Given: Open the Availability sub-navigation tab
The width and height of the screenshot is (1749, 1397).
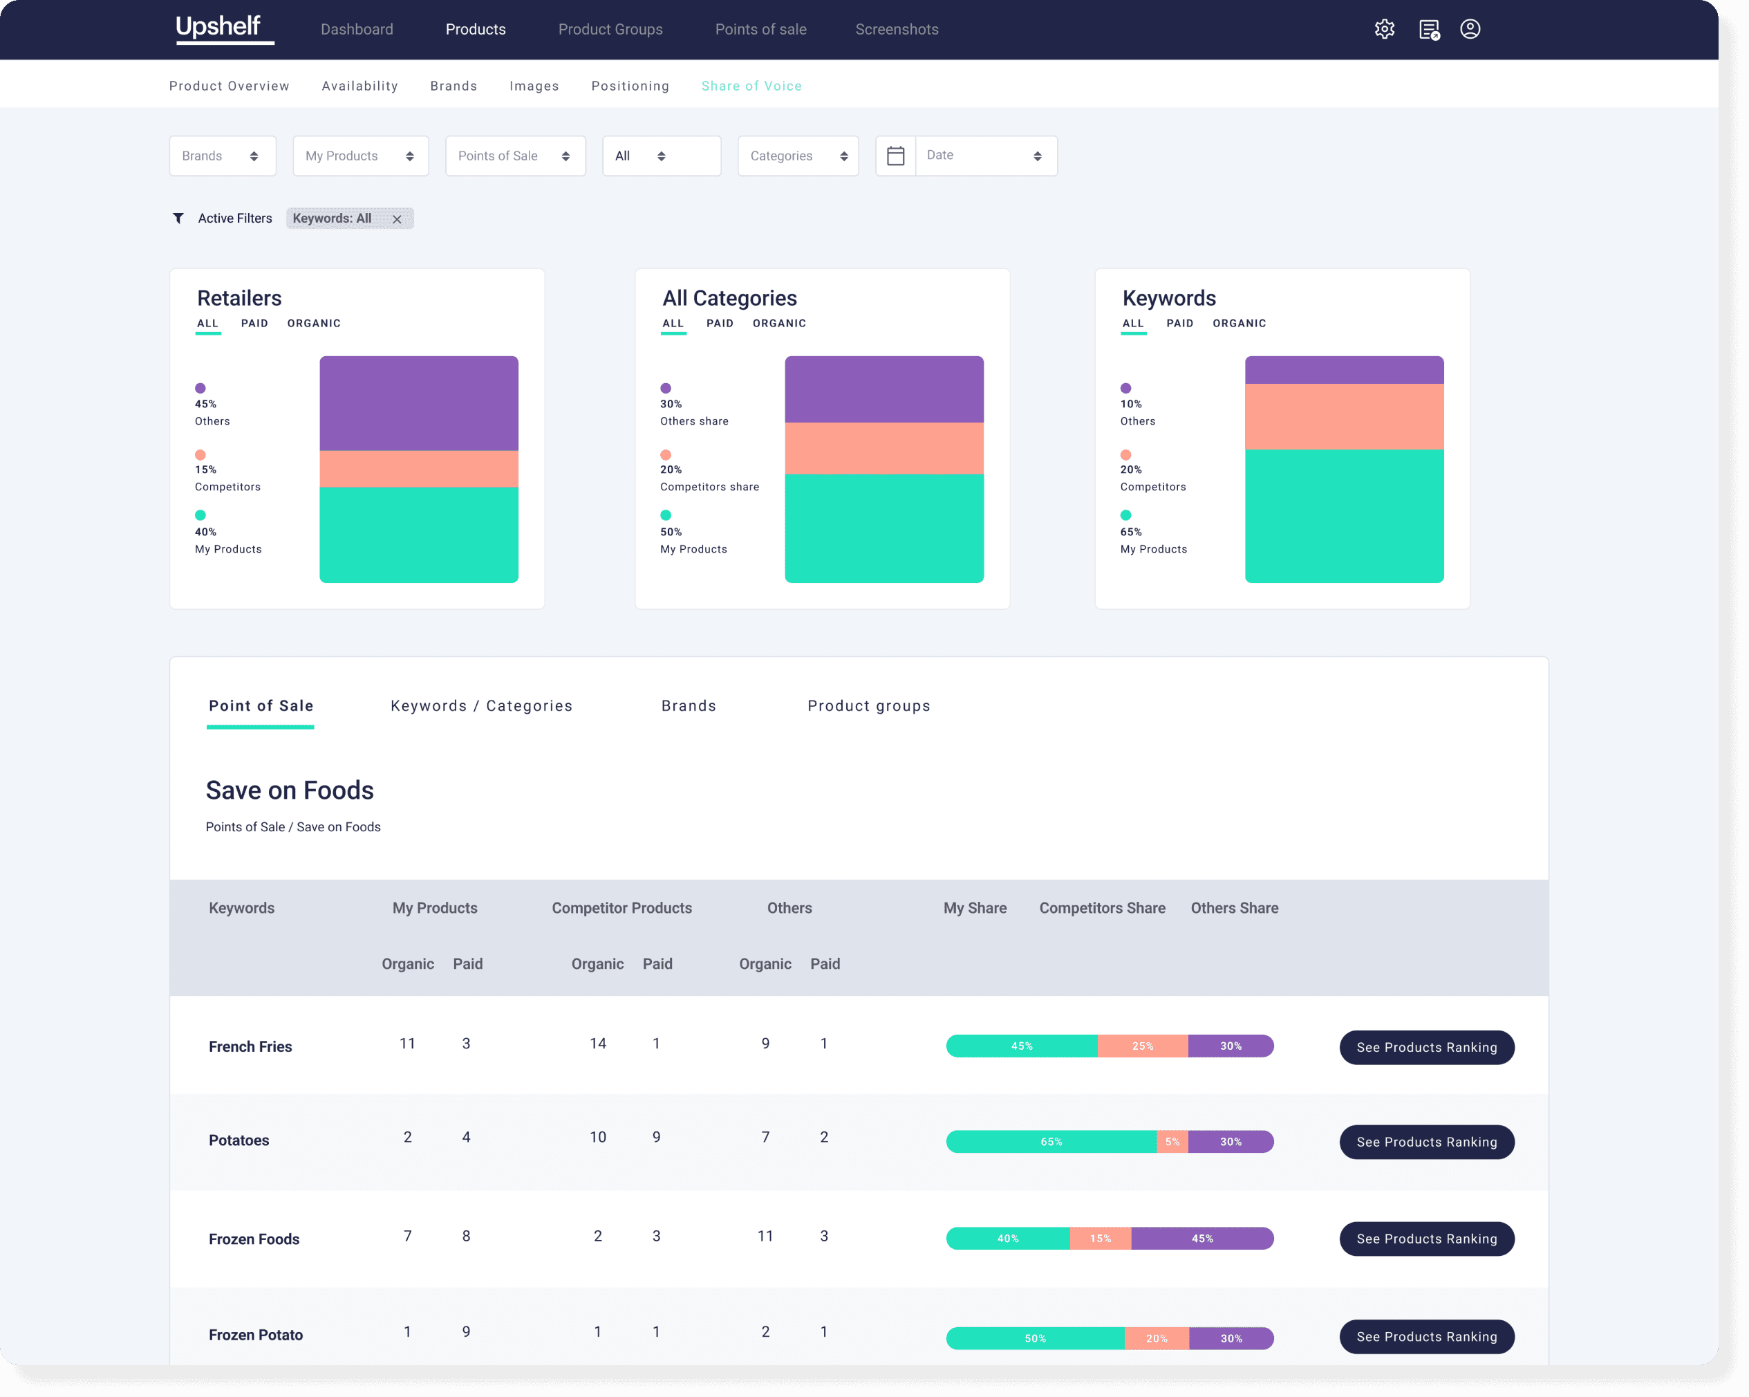Looking at the screenshot, I should pyautogui.click(x=359, y=86).
